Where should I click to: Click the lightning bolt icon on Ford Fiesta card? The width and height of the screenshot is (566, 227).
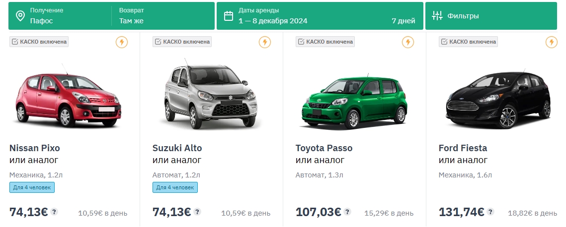[551, 42]
